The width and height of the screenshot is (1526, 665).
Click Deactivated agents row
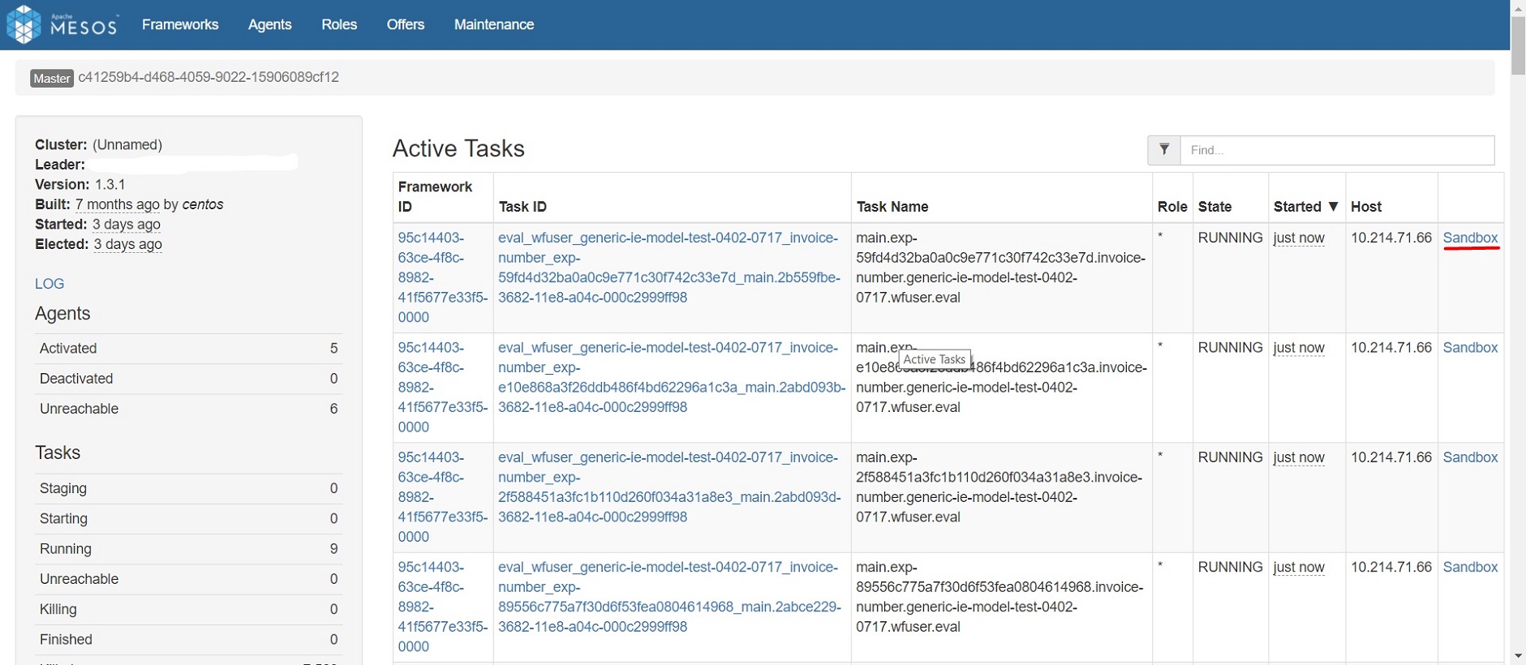tap(188, 379)
